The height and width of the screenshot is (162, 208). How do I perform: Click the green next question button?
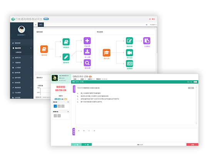[87, 145]
